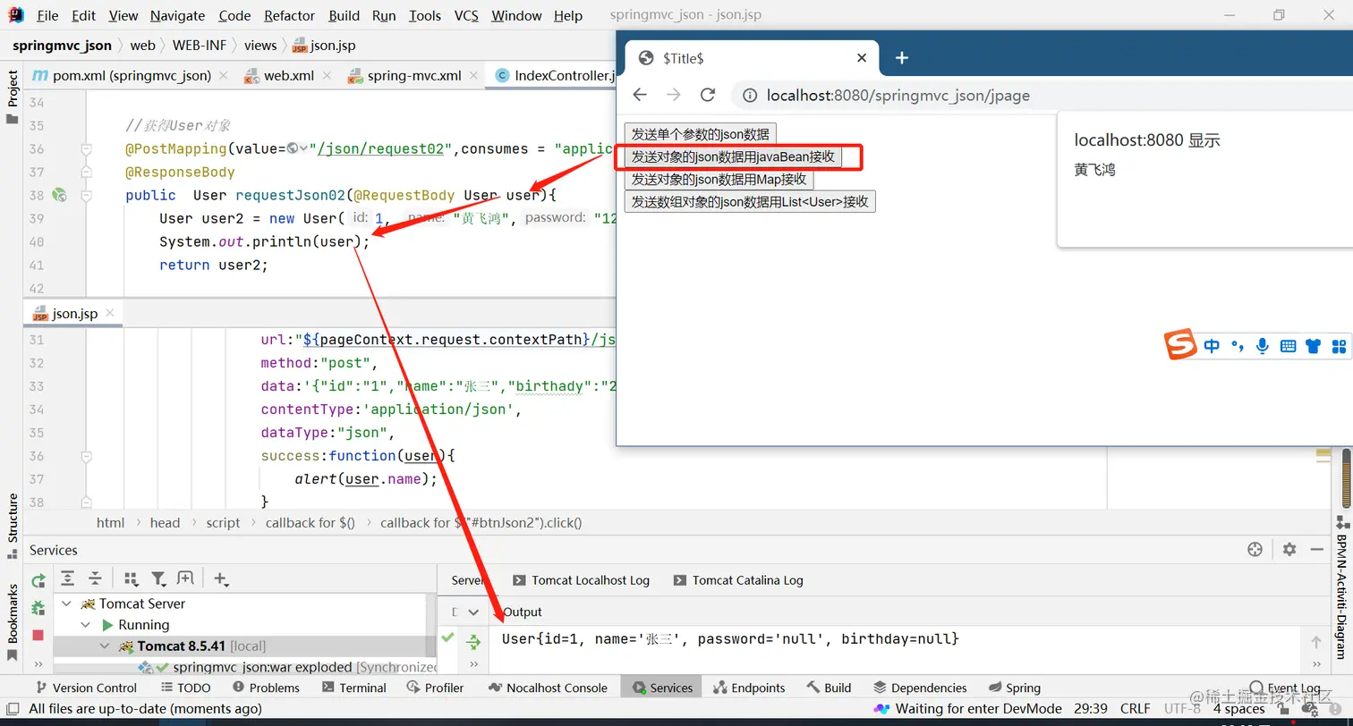
Task: Open the CRLF line separator selector
Action: (1136, 709)
